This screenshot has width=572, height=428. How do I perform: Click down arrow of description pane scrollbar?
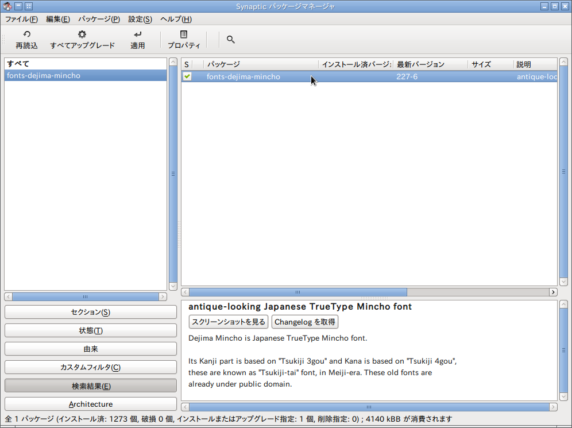tap(563, 396)
